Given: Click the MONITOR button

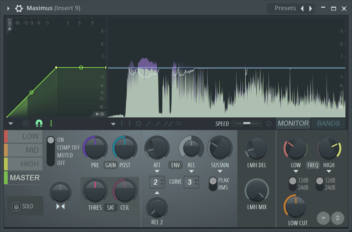Looking at the screenshot, I should click(293, 123).
